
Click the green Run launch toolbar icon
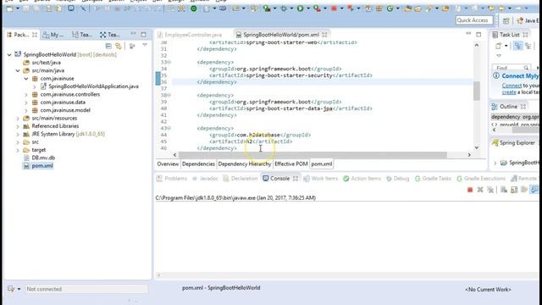click(300, 8)
